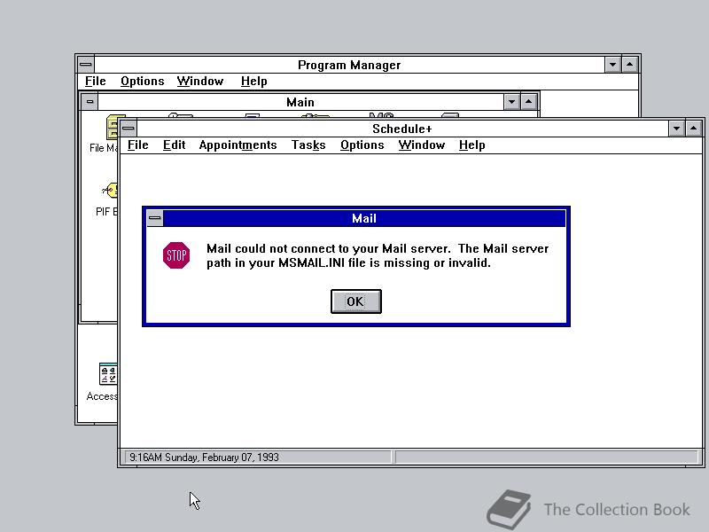The image size is (709, 532).
Task: Click the Program Manager title bar
Action: [x=349, y=65]
